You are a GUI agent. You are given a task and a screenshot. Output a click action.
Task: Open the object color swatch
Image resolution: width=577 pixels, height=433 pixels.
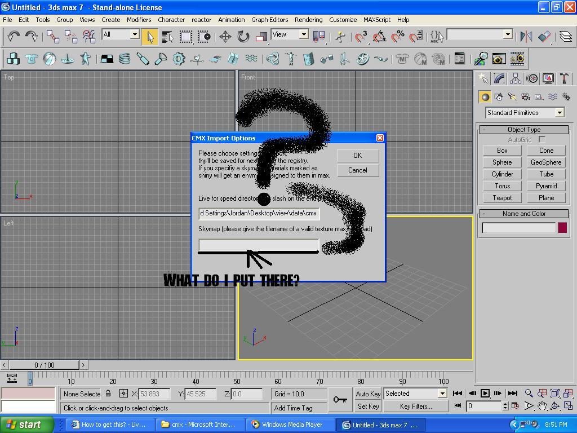pyautogui.click(x=562, y=228)
